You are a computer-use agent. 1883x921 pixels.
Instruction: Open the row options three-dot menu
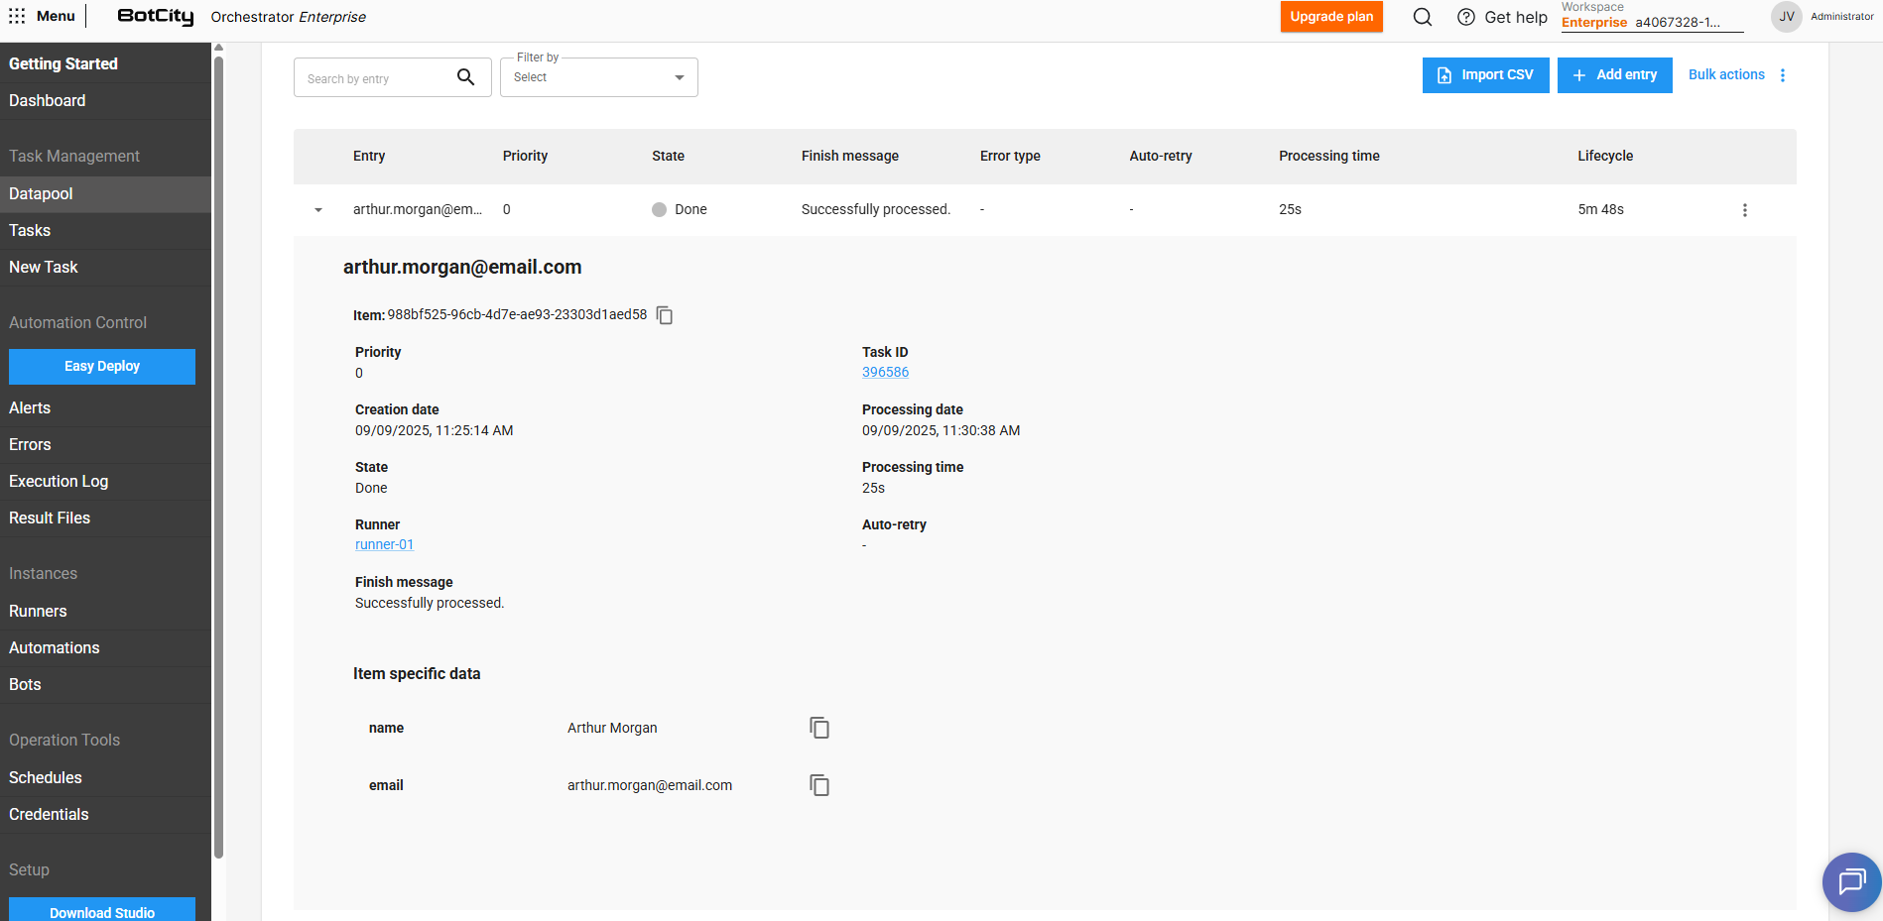pyautogui.click(x=1744, y=210)
